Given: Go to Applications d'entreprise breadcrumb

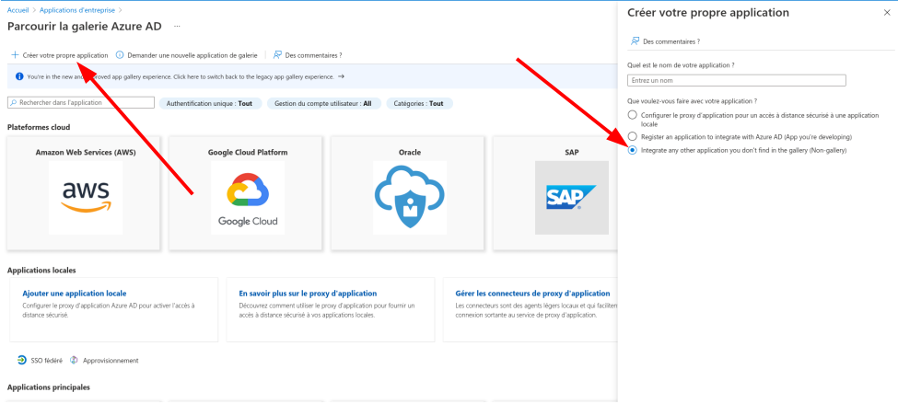Looking at the screenshot, I should [x=76, y=10].
